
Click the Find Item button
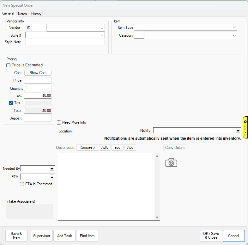87,236
